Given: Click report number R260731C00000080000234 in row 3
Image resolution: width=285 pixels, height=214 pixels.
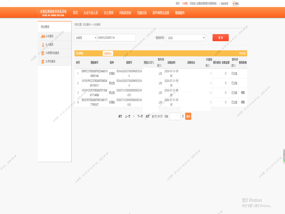Looking at the screenshot, I should coord(129,93).
